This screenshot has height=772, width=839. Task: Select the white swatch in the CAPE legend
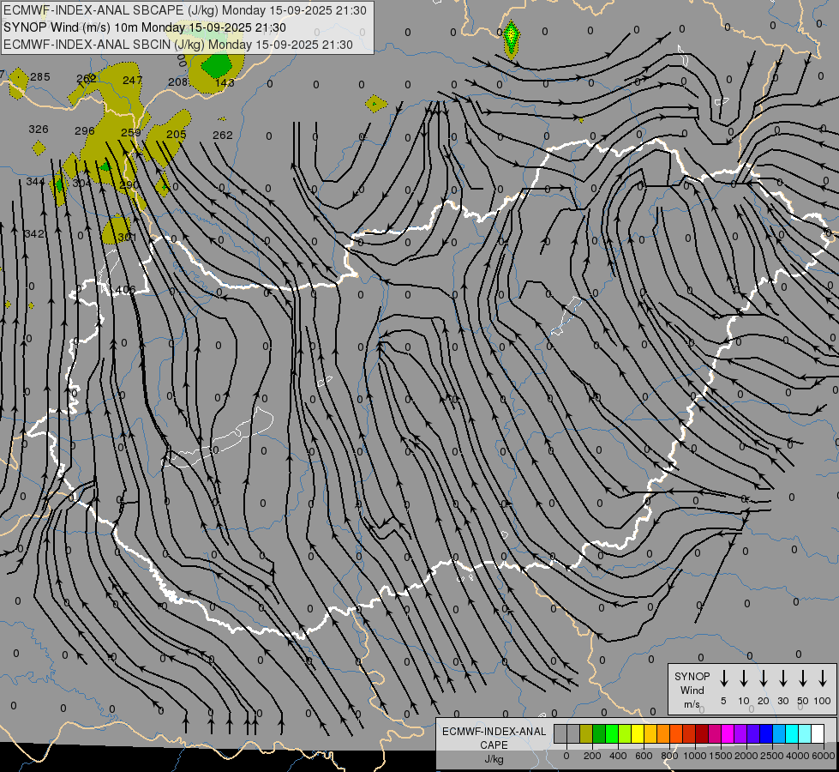pos(818,734)
